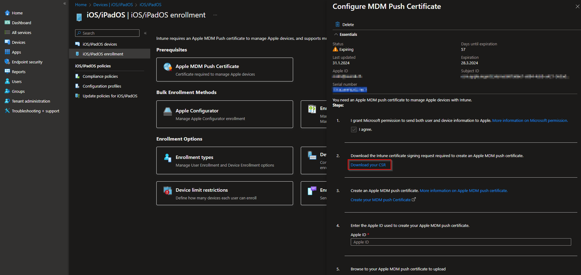
Task: Click the blurred Serial number value
Action: (350, 90)
